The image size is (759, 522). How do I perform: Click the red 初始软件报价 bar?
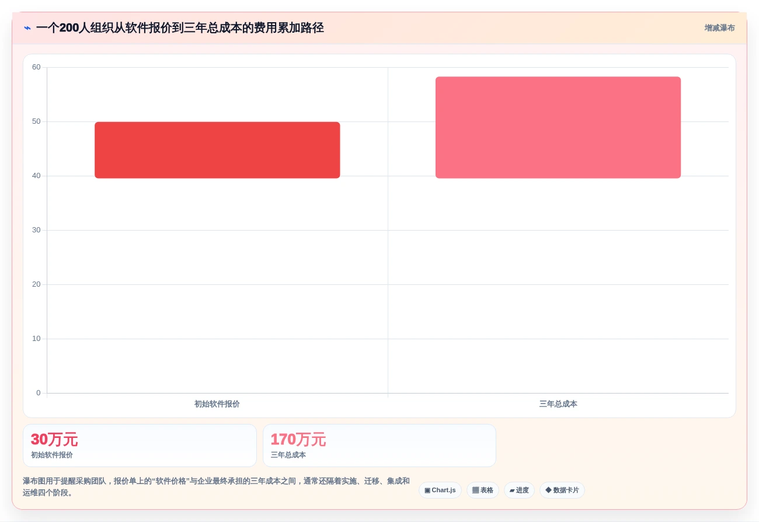[217, 150]
